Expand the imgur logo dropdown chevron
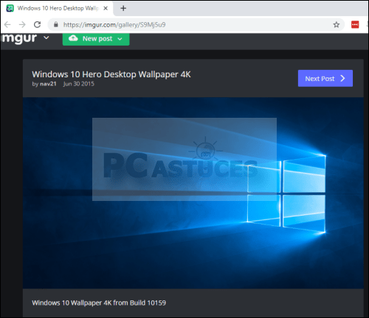 click(46, 38)
